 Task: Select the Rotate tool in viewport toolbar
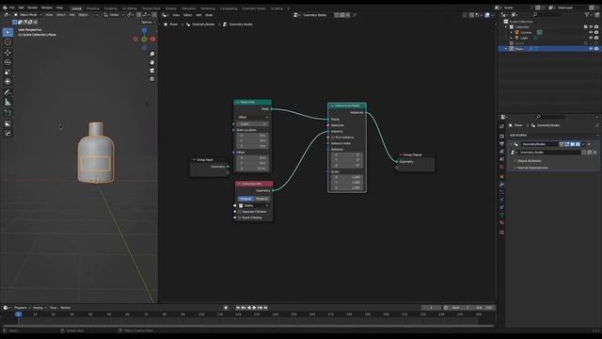[8, 62]
